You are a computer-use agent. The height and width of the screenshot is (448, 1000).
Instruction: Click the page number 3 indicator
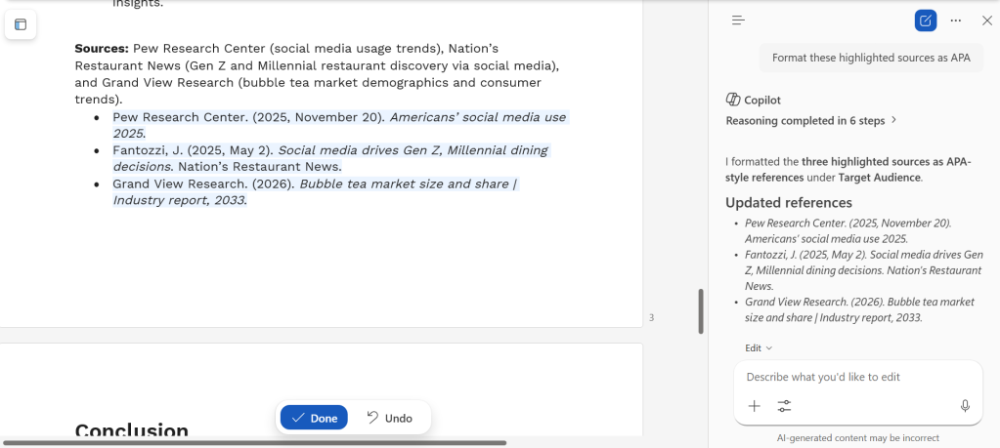651,317
